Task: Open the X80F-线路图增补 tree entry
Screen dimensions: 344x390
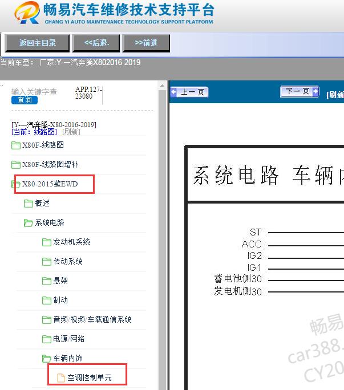Action: pyautogui.click(x=50, y=164)
